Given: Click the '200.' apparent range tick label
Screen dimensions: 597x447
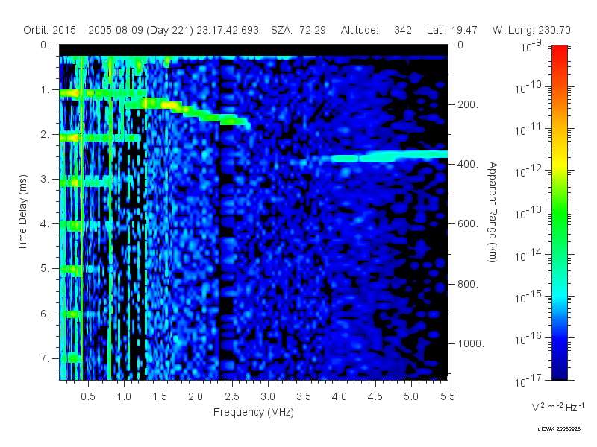Looking at the screenshot, I should 468,104.
